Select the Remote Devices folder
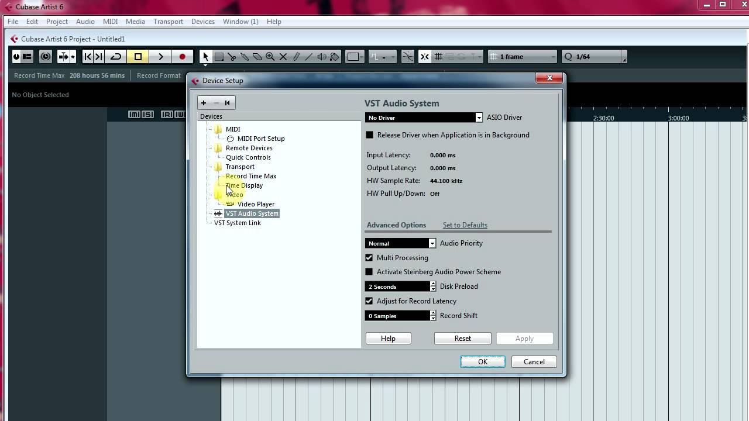749x421 pixels. pyautogui.click(x=249, y=148)
